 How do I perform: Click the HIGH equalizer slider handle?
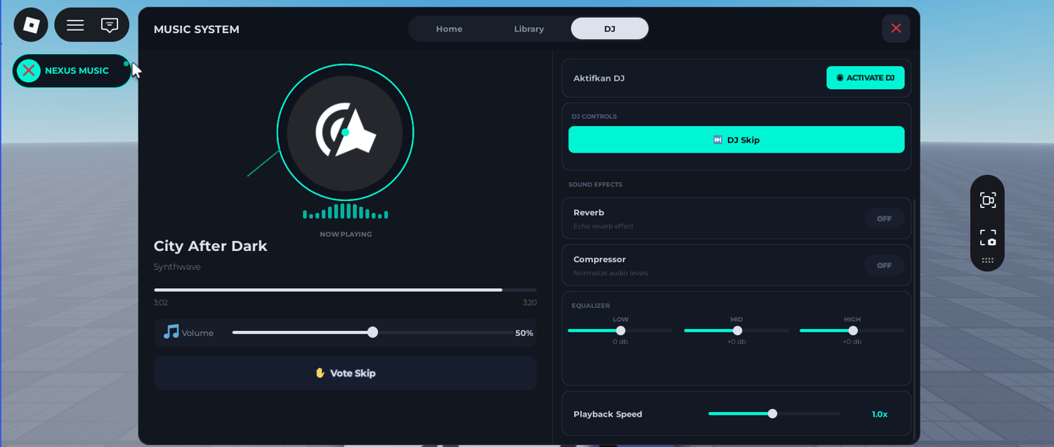[853, 330]
